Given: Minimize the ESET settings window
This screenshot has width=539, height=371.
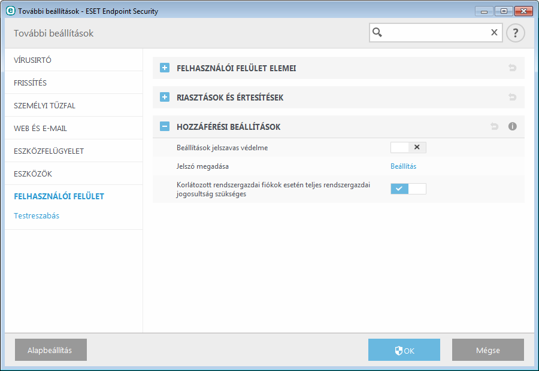Looking at the screenshot, I should [484, 11].
